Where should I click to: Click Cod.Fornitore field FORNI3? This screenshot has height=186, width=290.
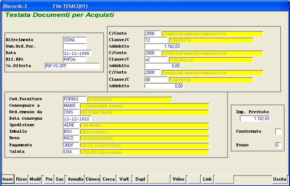74,99
